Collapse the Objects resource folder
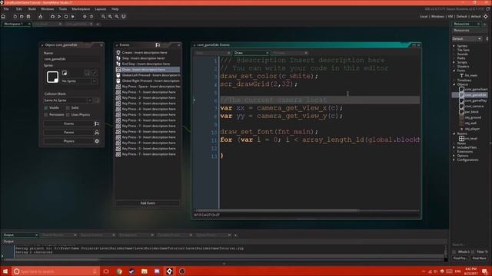This screenshot has height=276, width=492. pyautogui.click(x=454, y=84)
